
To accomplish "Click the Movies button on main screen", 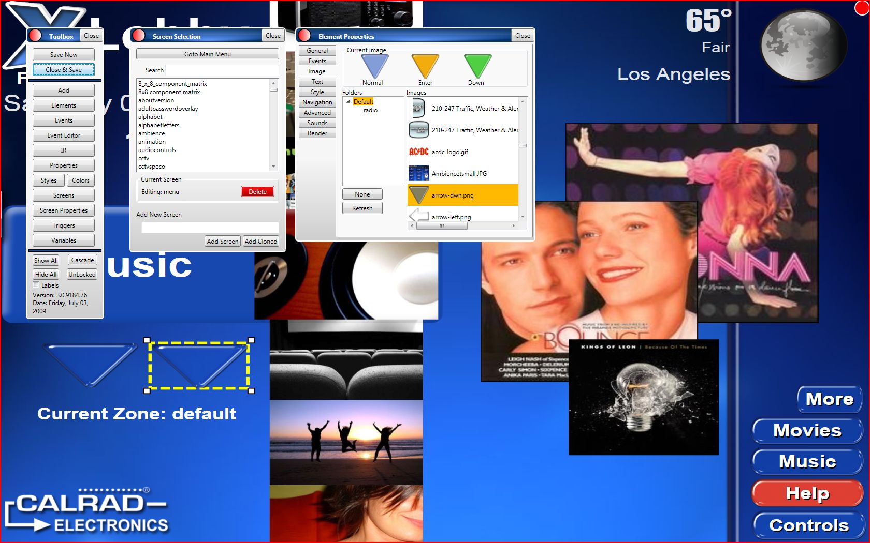I will pyautogui.click(x=807, y=431).
